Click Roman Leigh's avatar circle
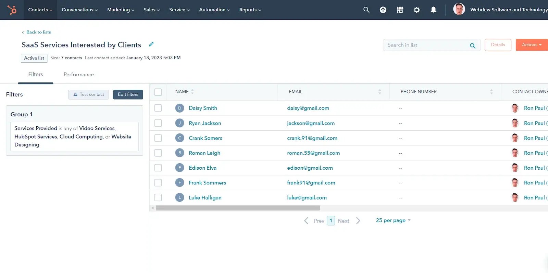This screenshot has height=273, width=548. [179, 153]
